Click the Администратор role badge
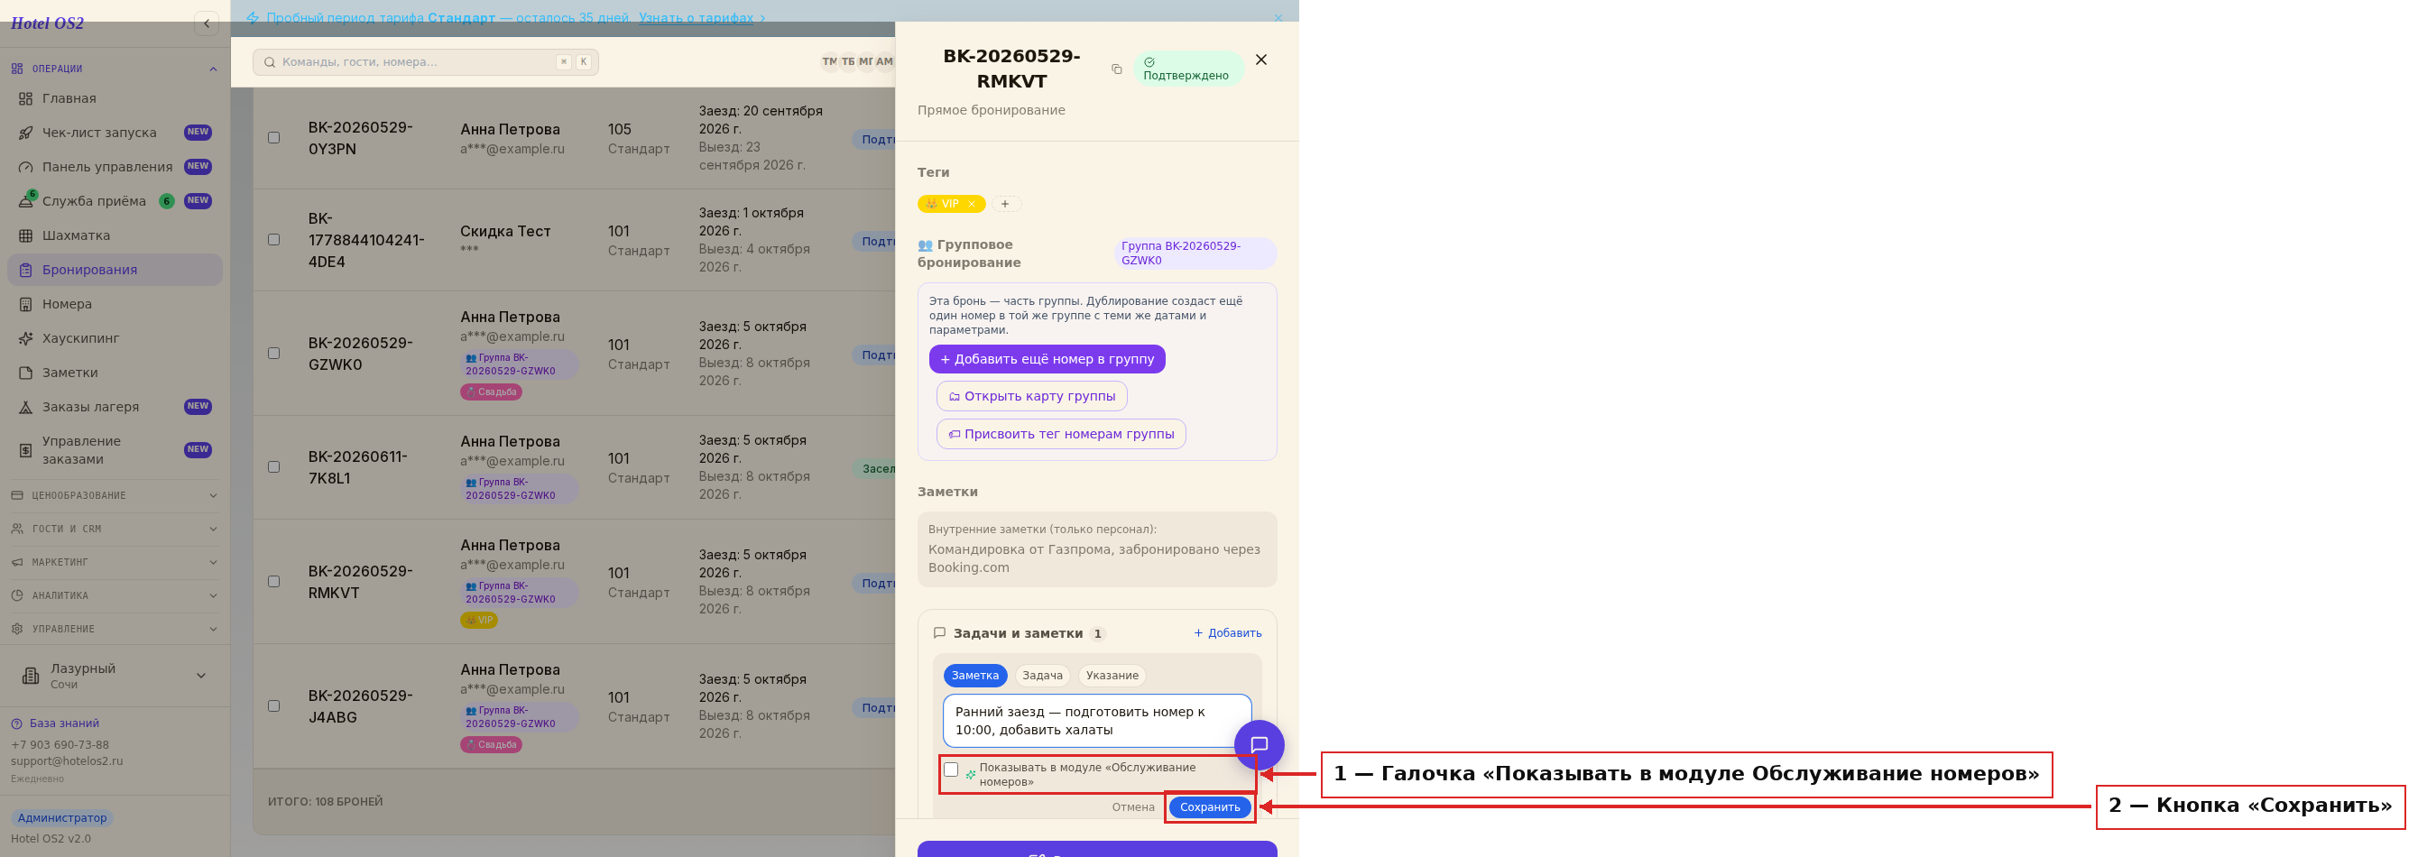 pos(62,818)
